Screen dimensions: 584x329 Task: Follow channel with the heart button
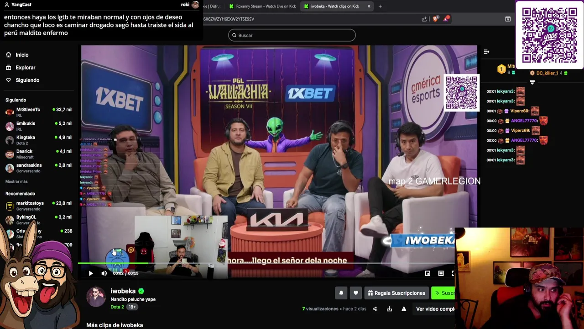356,293
